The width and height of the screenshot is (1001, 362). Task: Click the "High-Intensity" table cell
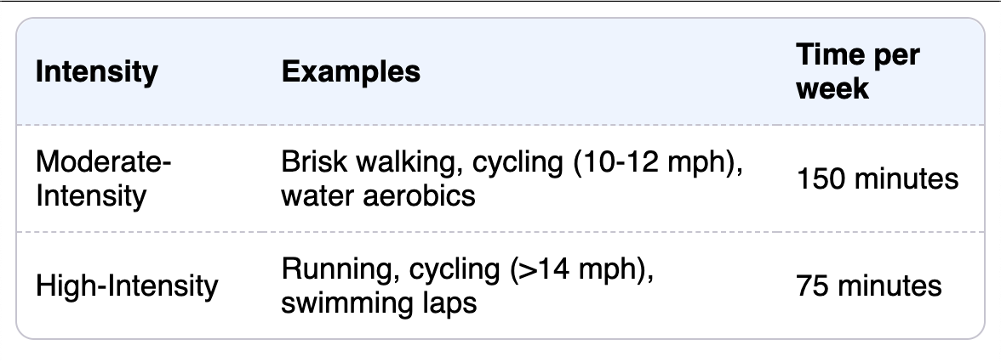(x=126, y=286)
